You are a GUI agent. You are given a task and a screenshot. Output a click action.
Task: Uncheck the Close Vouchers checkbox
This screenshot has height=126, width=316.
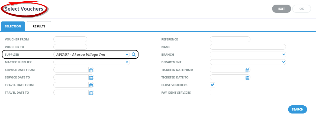point(213,85)
